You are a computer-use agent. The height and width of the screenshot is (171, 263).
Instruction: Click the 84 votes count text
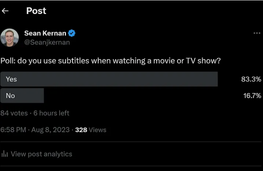point(14,113)
